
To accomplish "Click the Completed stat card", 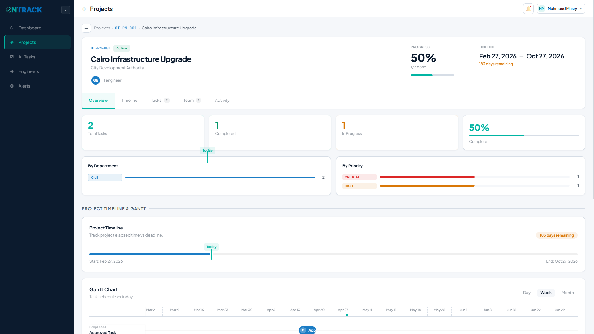I will click(x=270, y=133).
